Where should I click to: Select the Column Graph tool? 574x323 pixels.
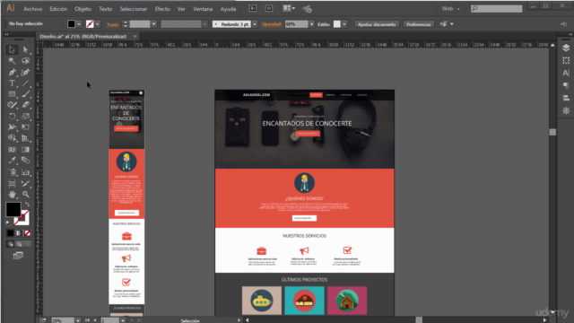25,171
